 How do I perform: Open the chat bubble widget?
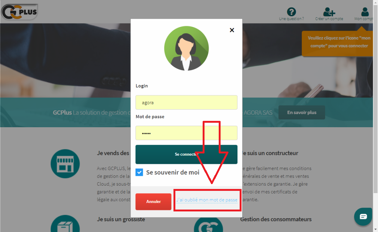pos(363,217)
